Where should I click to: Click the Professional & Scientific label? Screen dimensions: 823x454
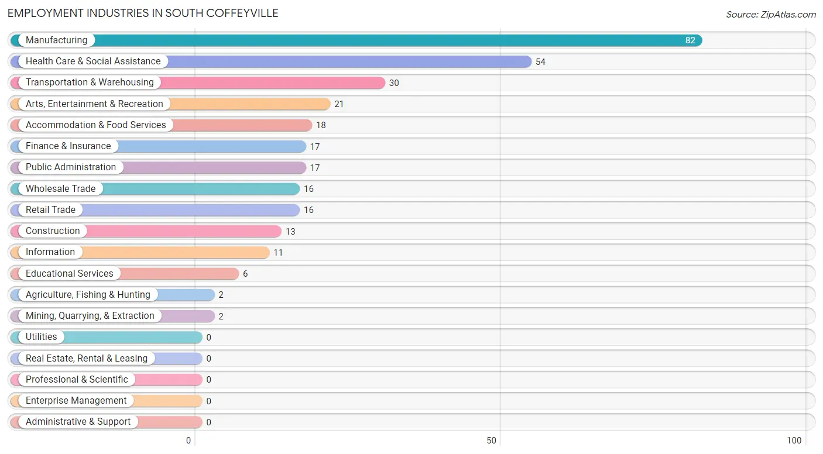click(77, 380)
